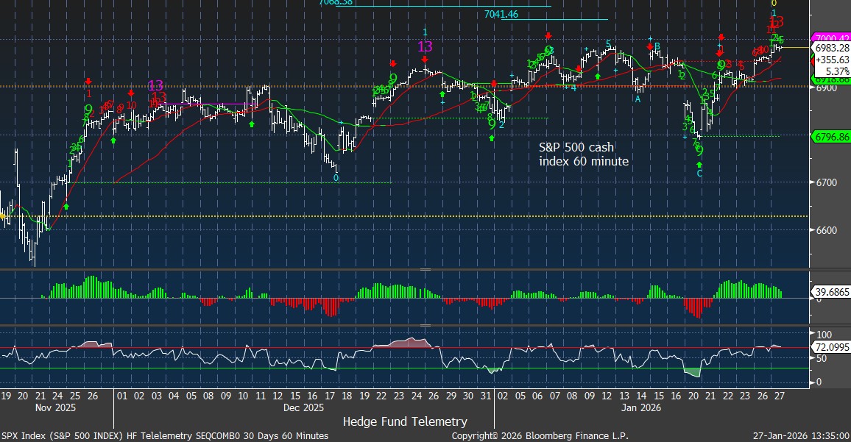Click the Dec 2025 month label on the time axis
This screenshot has height=442, width=851.
point(303,407)
